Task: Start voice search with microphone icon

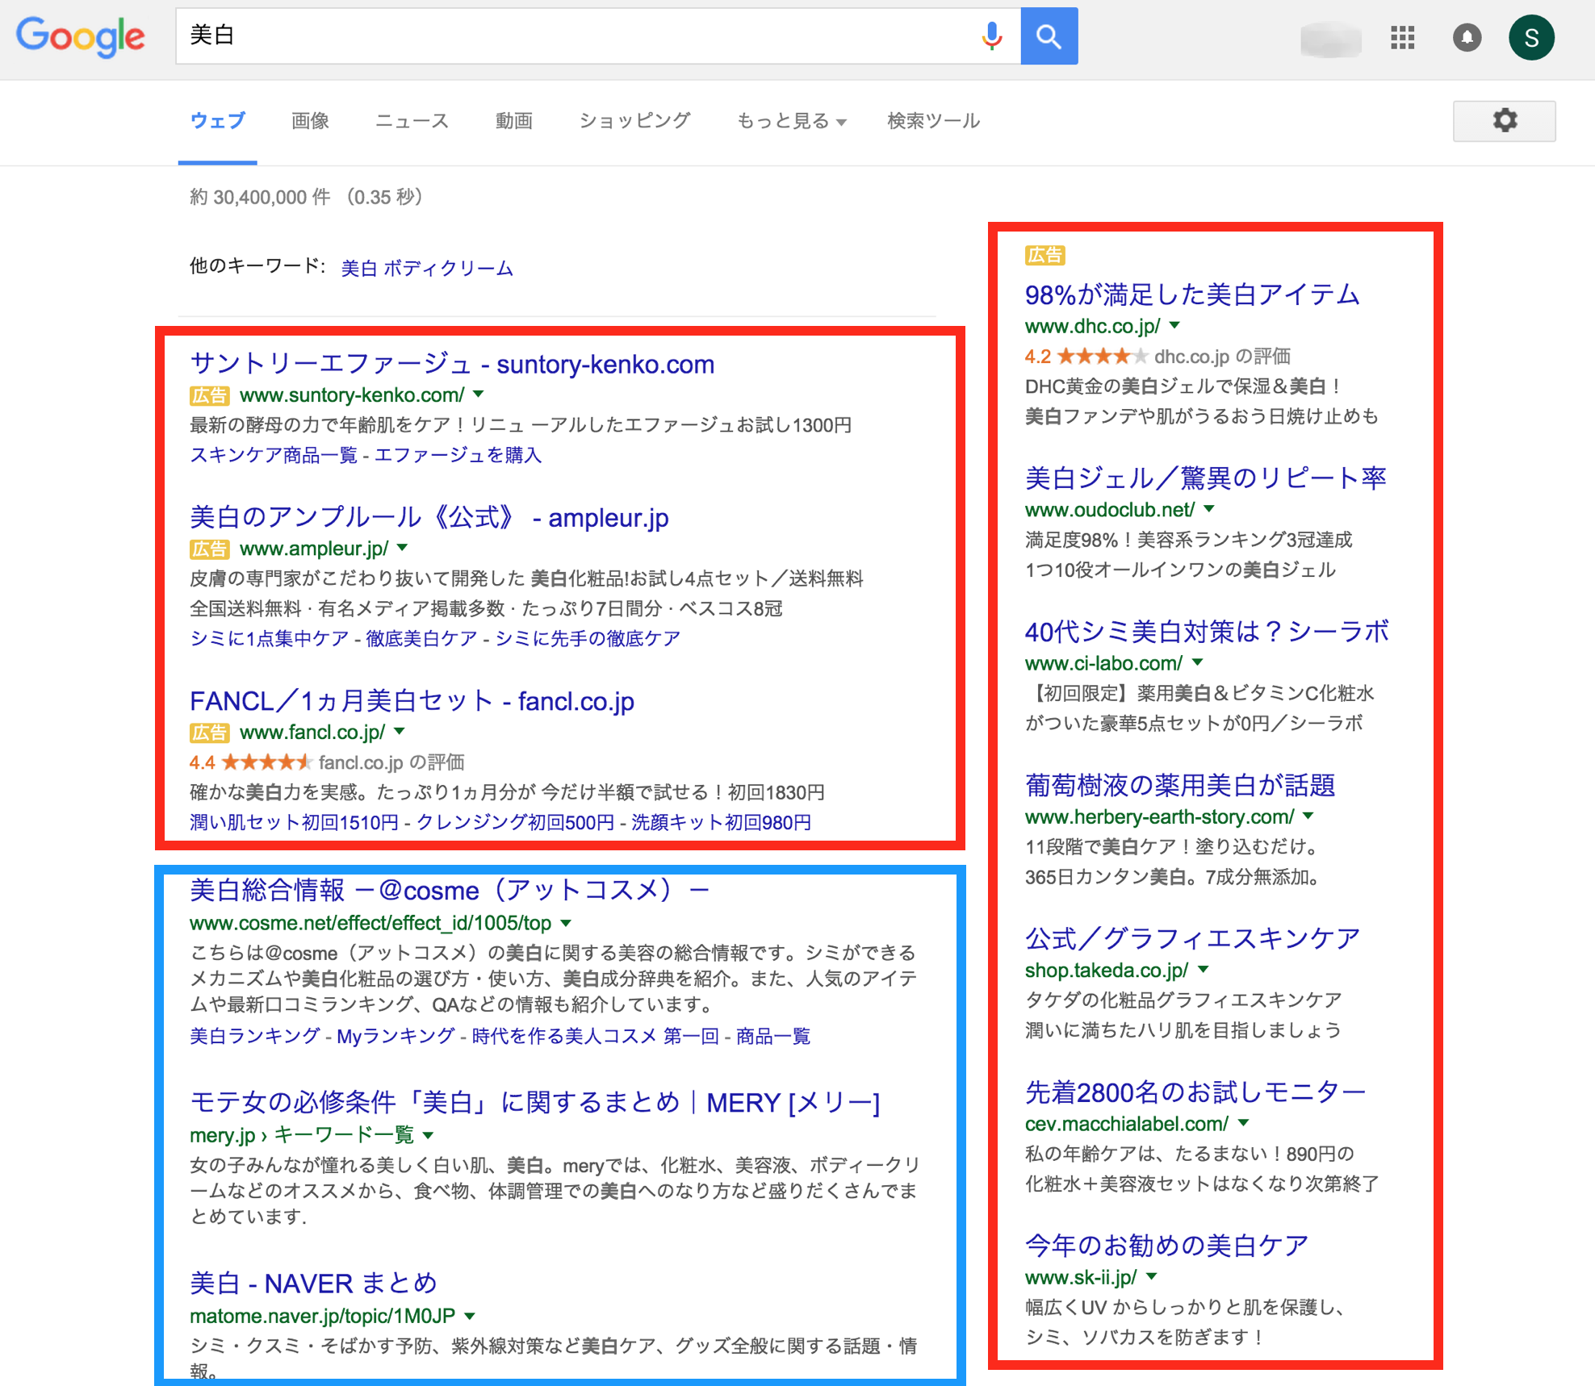Action: tap(992, 36)
